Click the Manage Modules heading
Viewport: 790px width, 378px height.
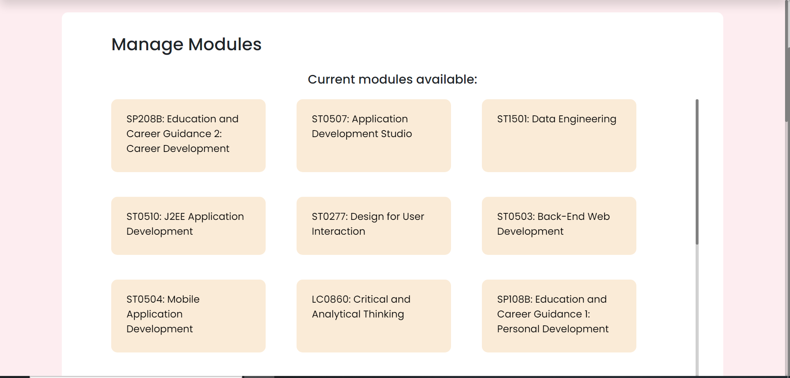(186, 44)
